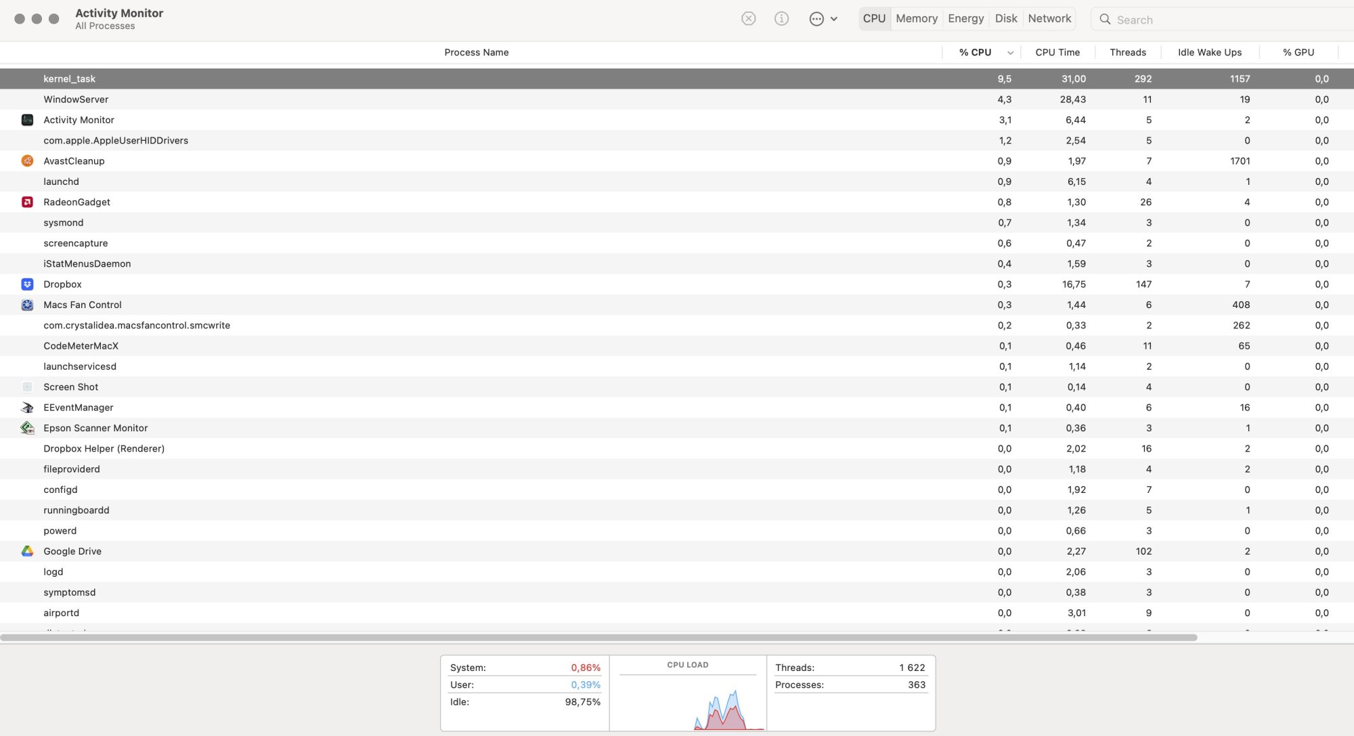Open the ellipsis actions menu icon
This screenshot has width=1354, height=736.
(x=816, y=19)
